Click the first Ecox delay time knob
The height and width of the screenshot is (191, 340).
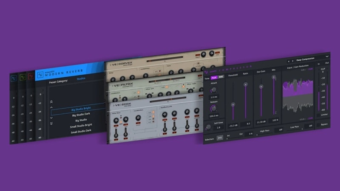(x=116, y=121)
